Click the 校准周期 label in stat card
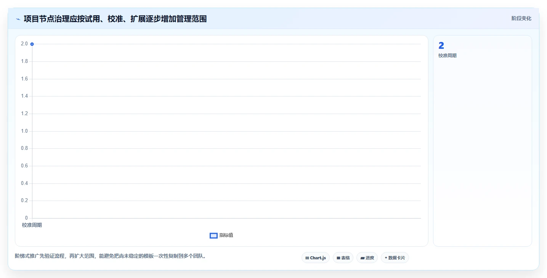 coord(448,56)
